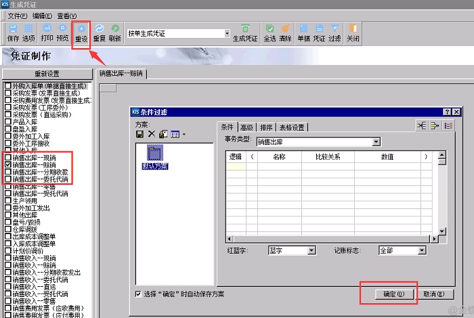Screen dimensions: 474x318
Task: Select the 默认方案 scheme thumbnail
Action: click(x=154, y=158)
